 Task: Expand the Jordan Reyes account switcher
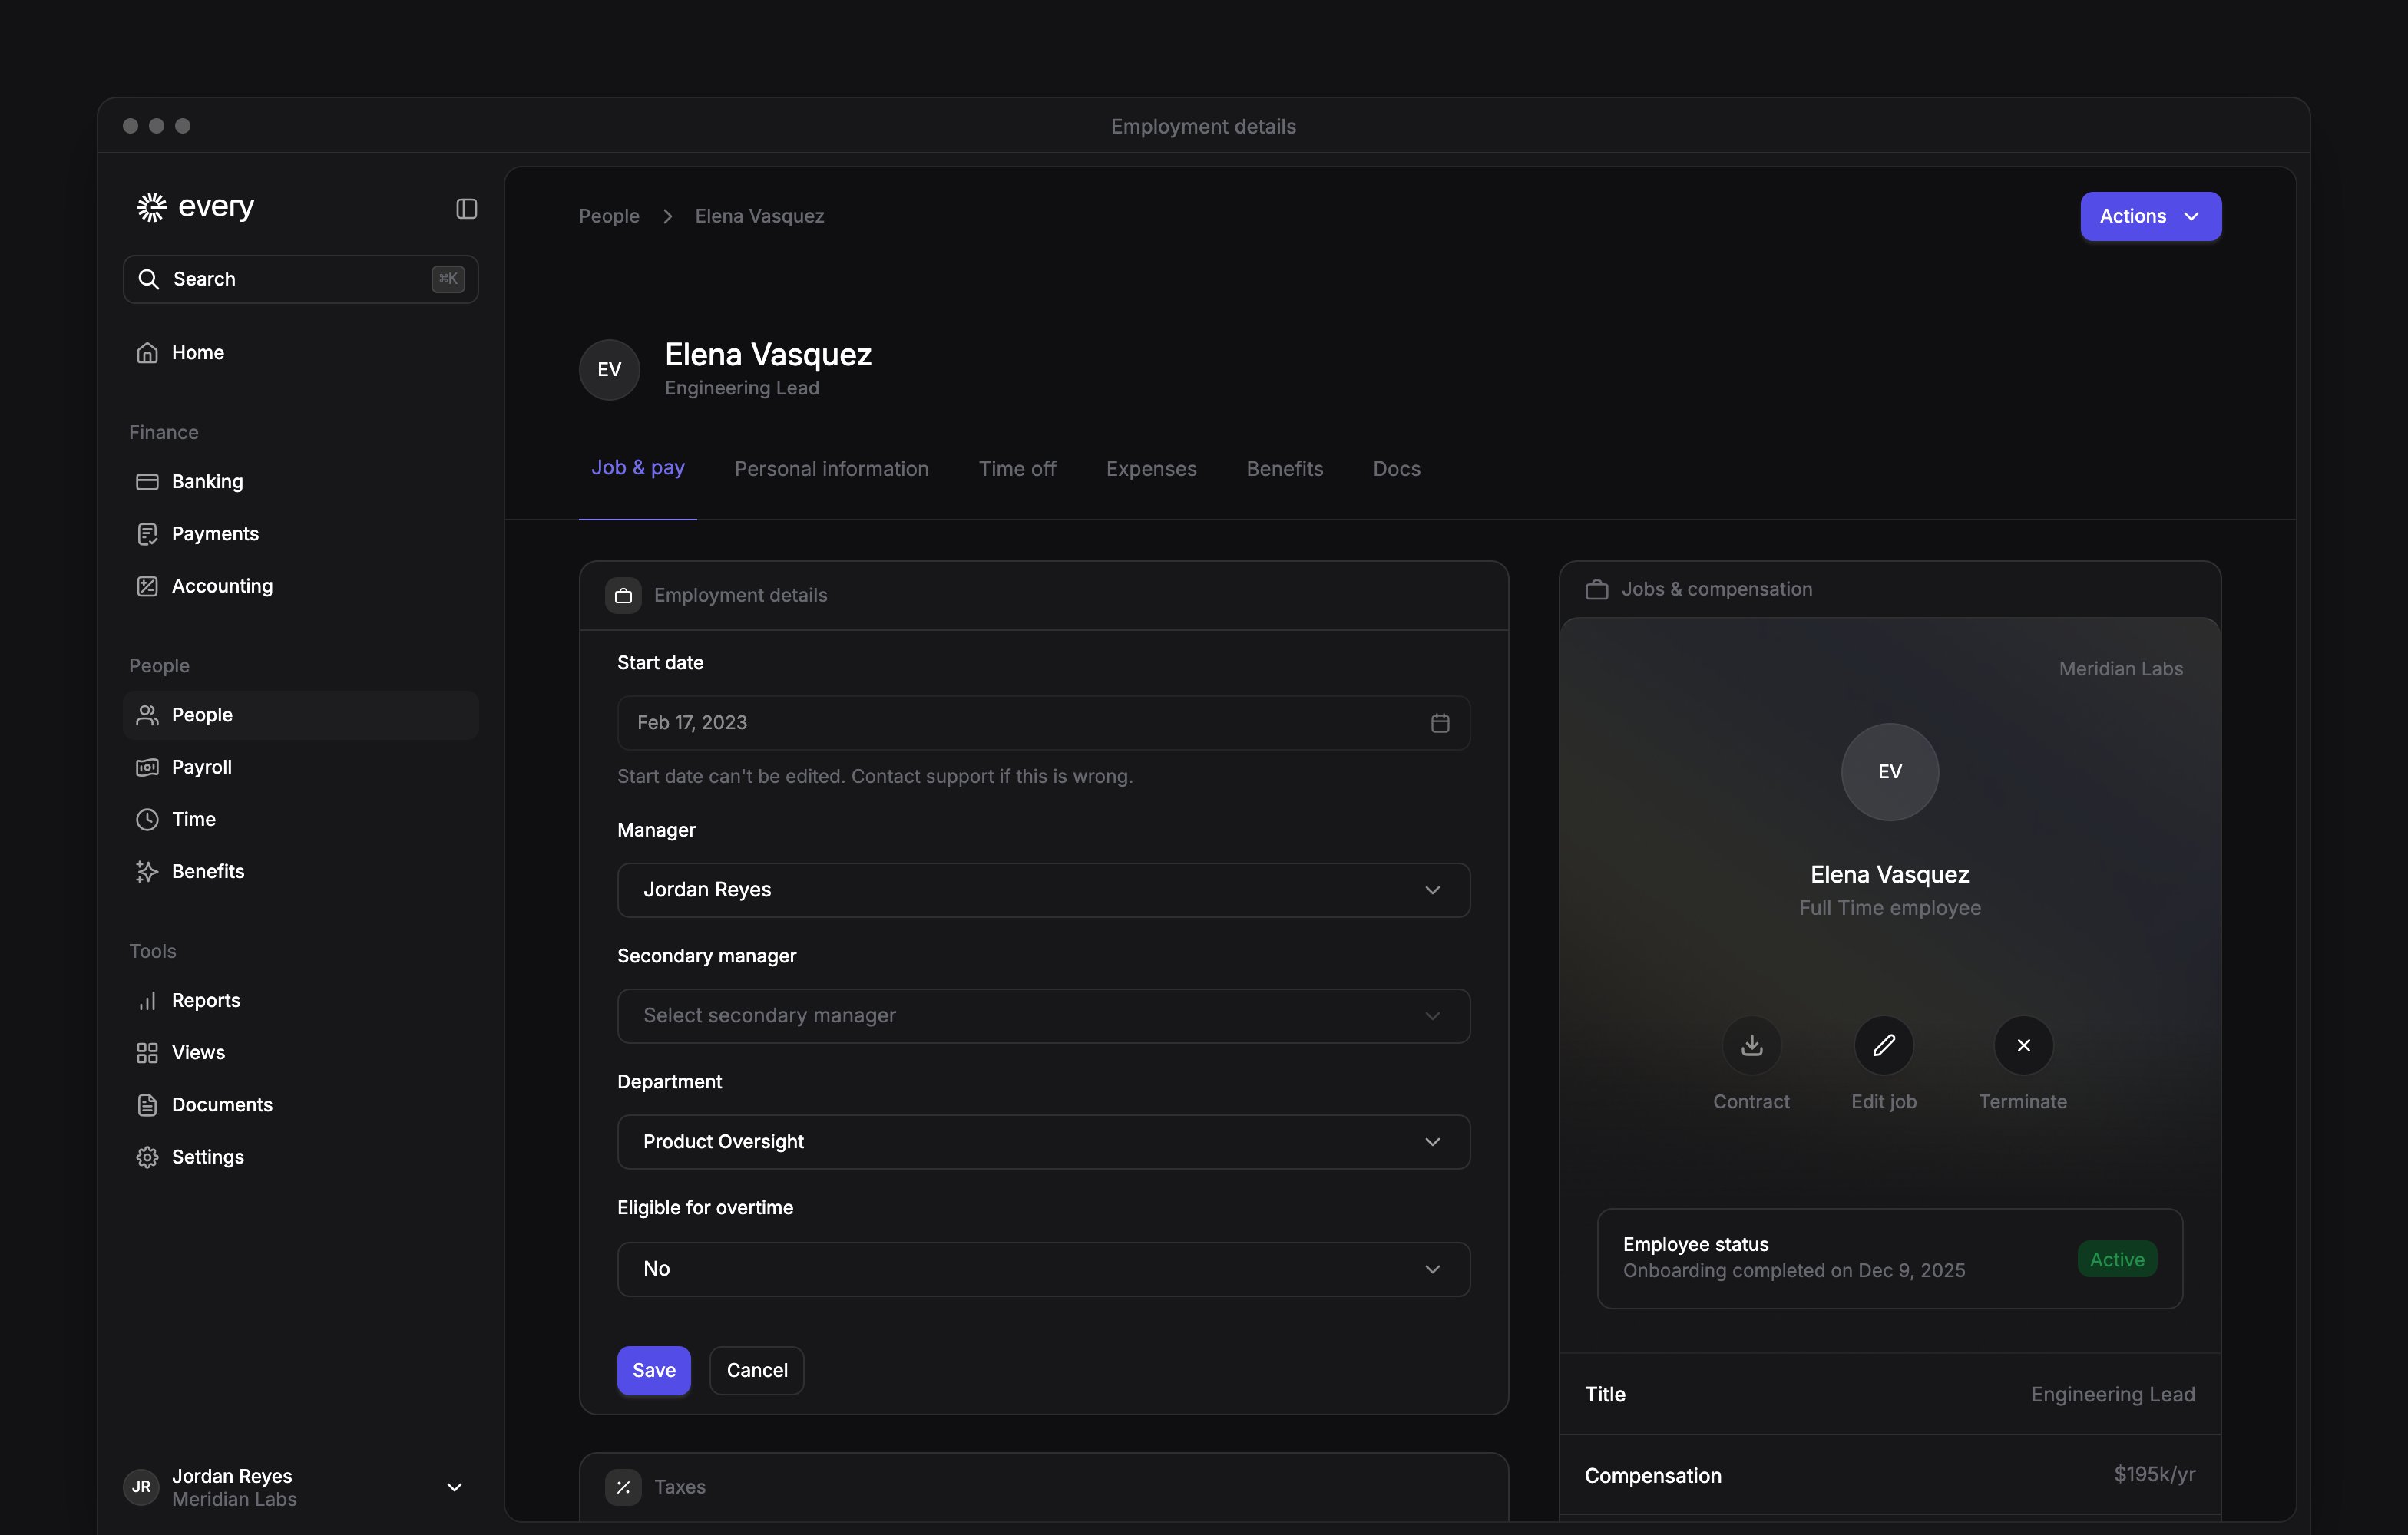300,1487
